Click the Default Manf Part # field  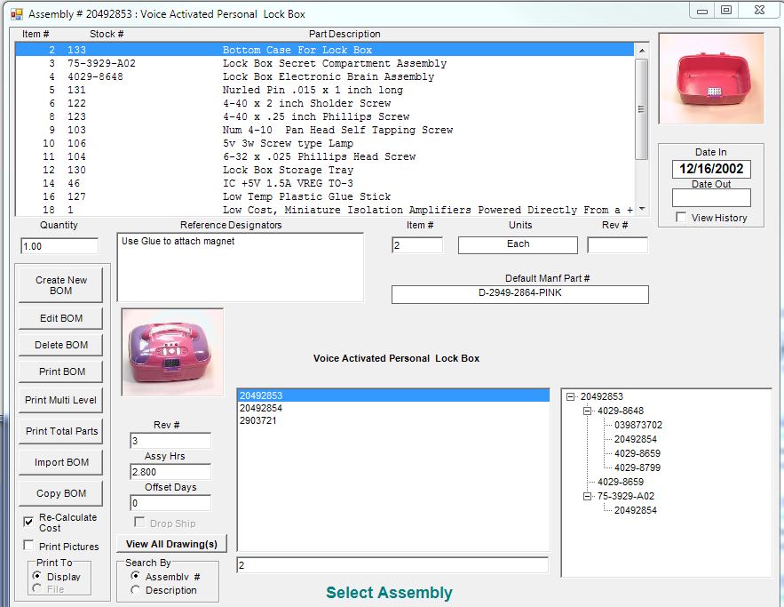coord(520,294)
